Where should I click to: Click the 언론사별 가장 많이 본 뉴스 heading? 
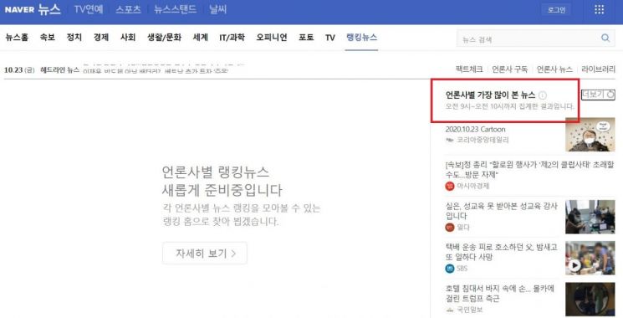[x=490, y=95]
